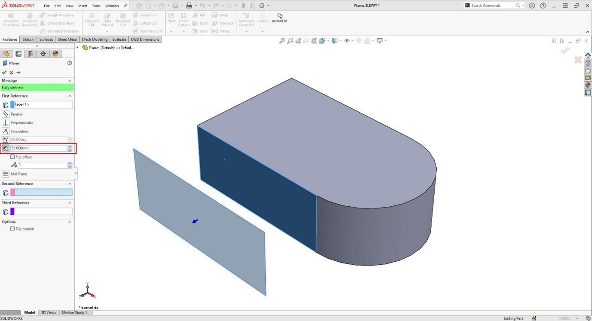
Task: Confirm the plane with the green checkmark
Action: point(4,72)
